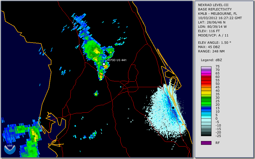Click the 'ELEV: 116 FT' line
Viewport: 255px width, 159px height.
(209, 31)
